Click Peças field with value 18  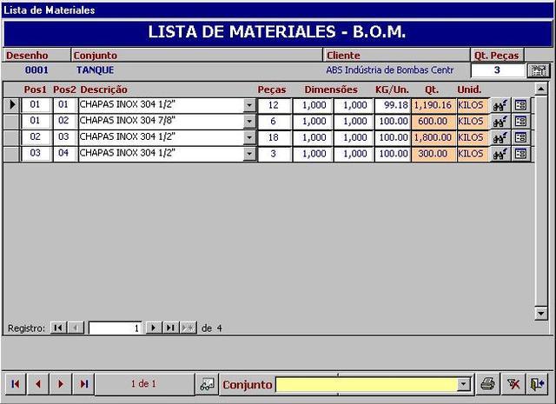tap(274, 137)
